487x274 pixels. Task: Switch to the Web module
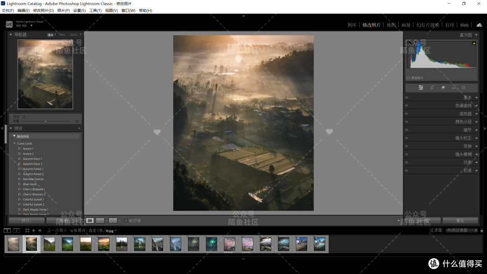tap(464, 25)
